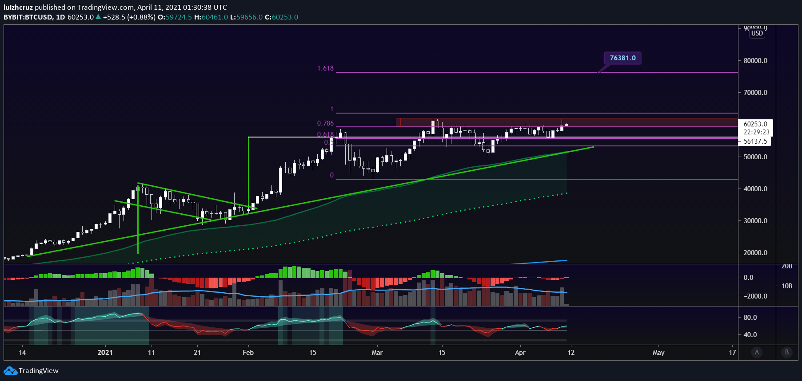Open the USD currency selector on price axis
The width and height of the screenshot is (802, 381).
coord(757,33)
